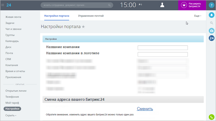Open the cloud icon in right panel
216x121 pixels.
coord(211,31)
